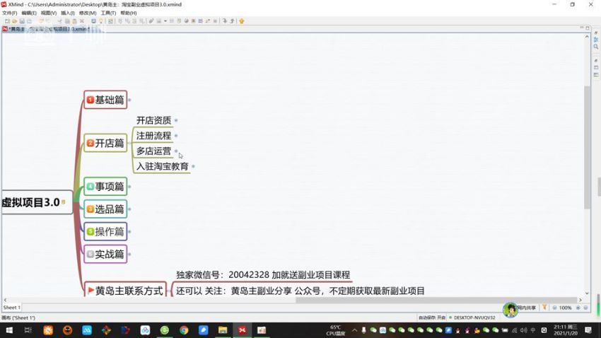The width and height of the screenshot is (601, 338).
Task: Click the red flag on 黄岛主联系方式
Action: 91,290
